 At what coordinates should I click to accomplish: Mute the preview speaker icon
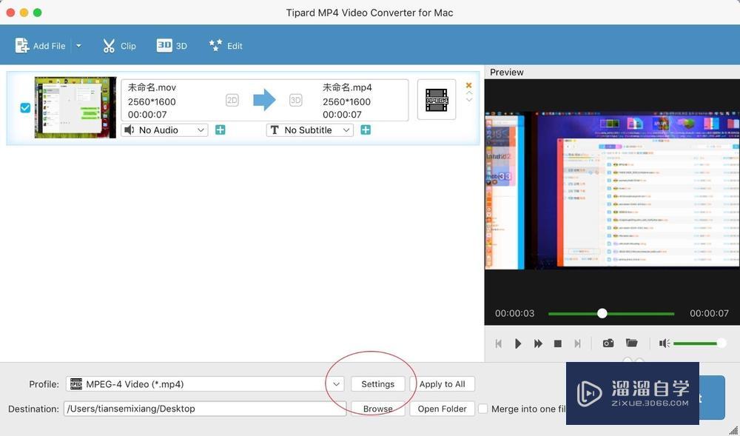pyautogui.click(x=664, y=343)
